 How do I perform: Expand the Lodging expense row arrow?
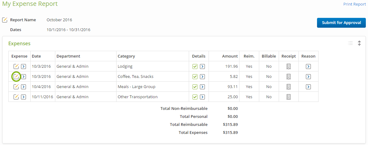coord(23,66)
